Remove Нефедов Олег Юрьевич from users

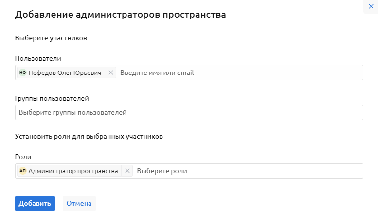tap(111, 73)
